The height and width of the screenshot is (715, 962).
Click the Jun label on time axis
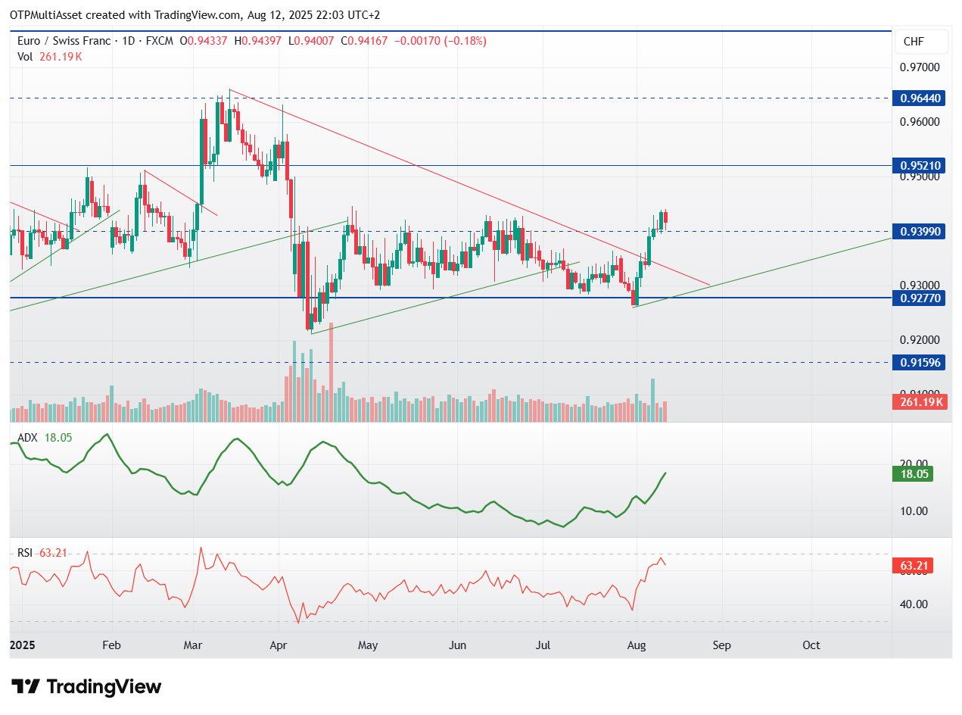(x=456, y=646)
